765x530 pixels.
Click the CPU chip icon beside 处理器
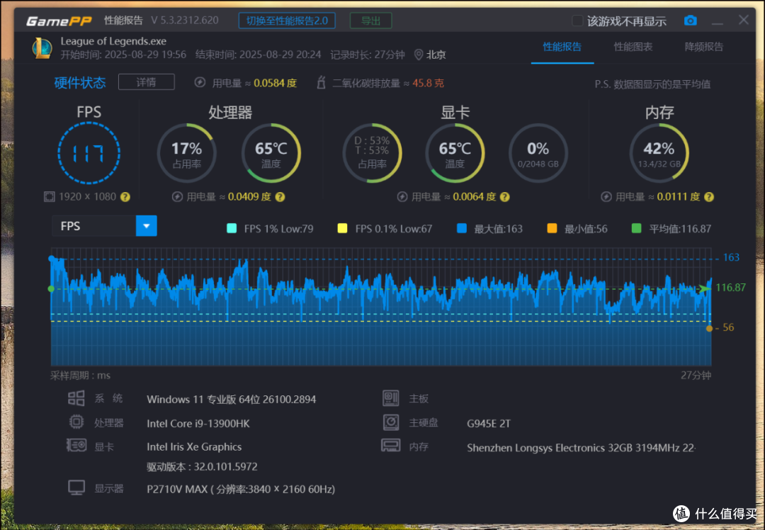point(76,422)
